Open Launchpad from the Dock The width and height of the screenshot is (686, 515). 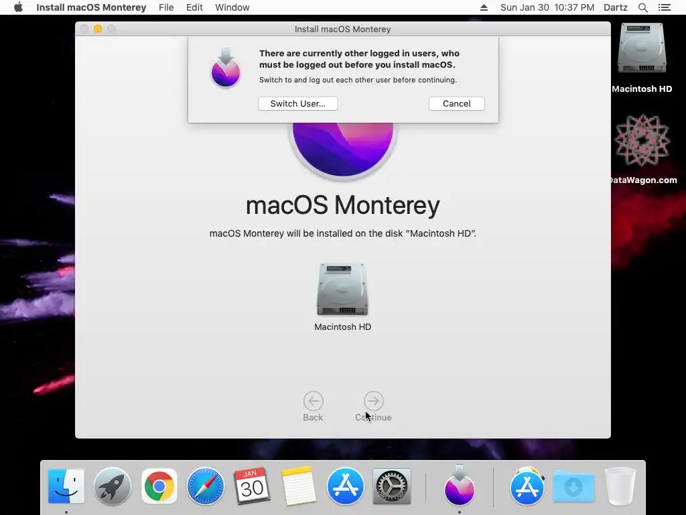[113, 485]
